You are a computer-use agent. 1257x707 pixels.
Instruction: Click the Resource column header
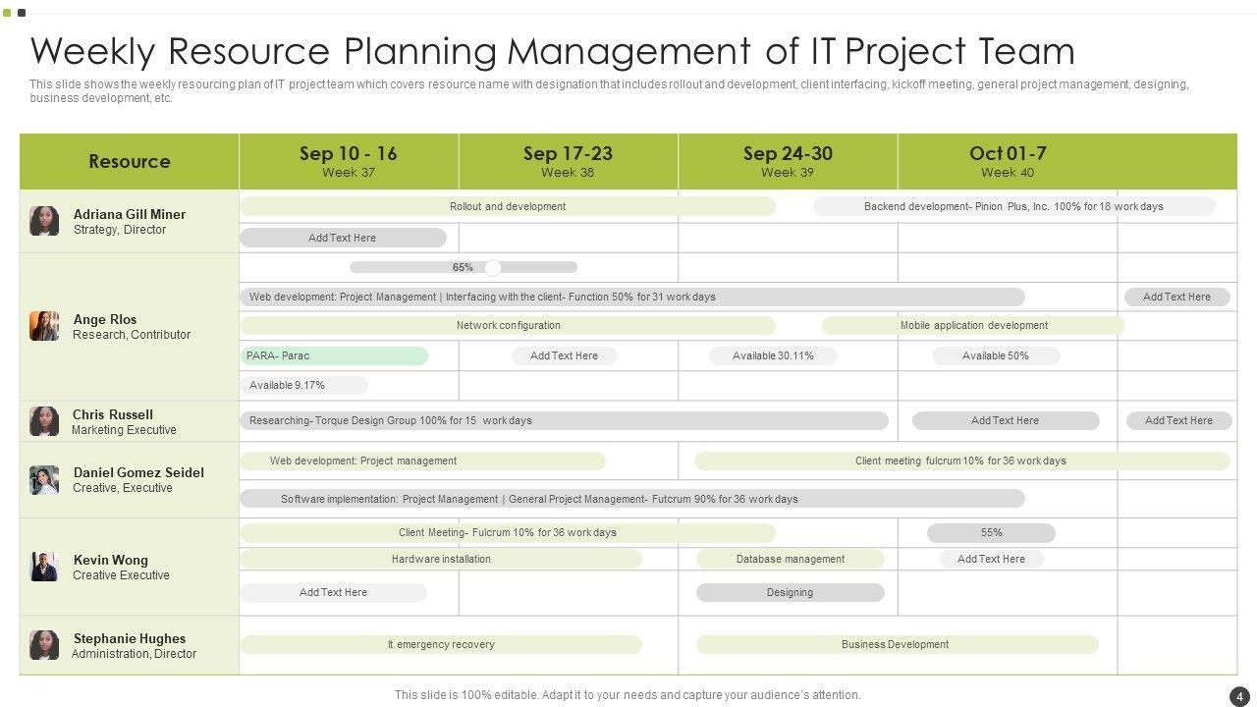(130, 161)
